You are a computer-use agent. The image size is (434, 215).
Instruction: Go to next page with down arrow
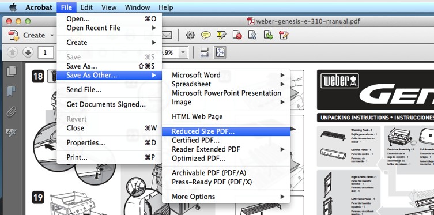tap(28, 52)
